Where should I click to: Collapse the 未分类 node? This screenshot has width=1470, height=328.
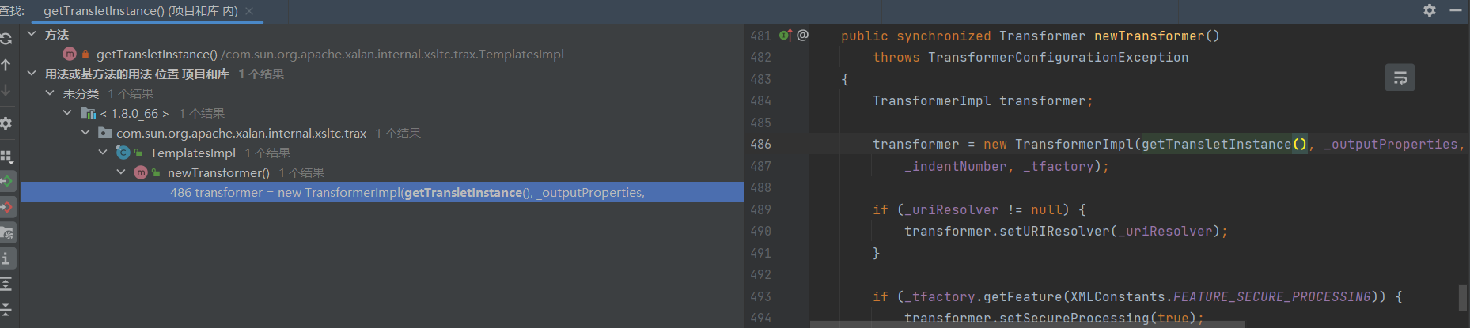(50, 93)
